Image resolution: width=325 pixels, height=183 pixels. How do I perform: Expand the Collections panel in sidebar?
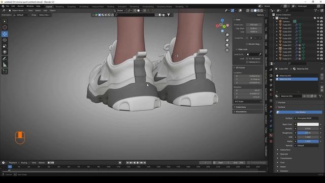click(x=241, y=107)
